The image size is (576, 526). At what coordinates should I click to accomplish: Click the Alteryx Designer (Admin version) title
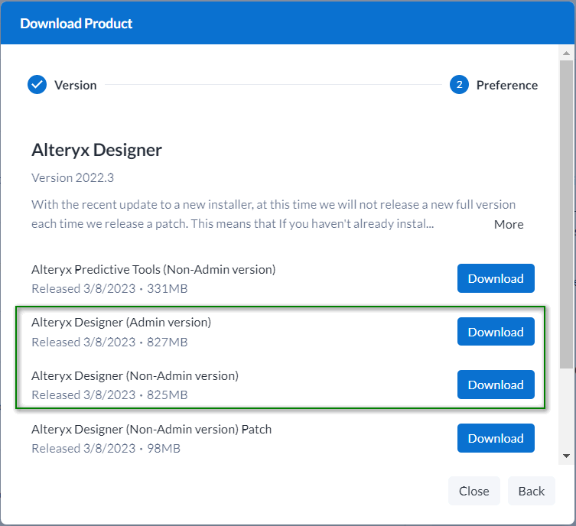tap(121, 323)
